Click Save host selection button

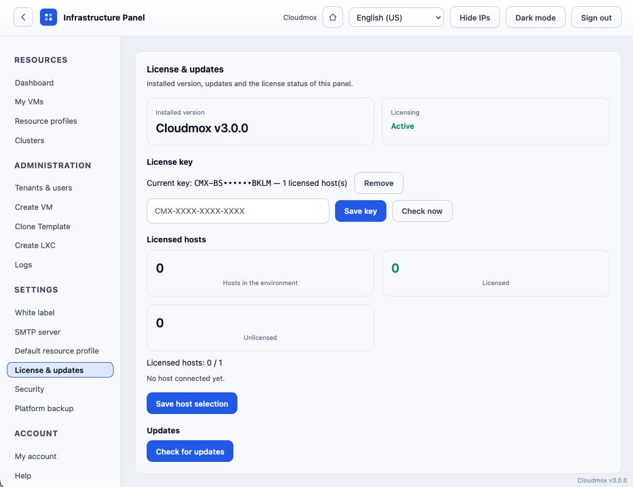coord(192,404)
